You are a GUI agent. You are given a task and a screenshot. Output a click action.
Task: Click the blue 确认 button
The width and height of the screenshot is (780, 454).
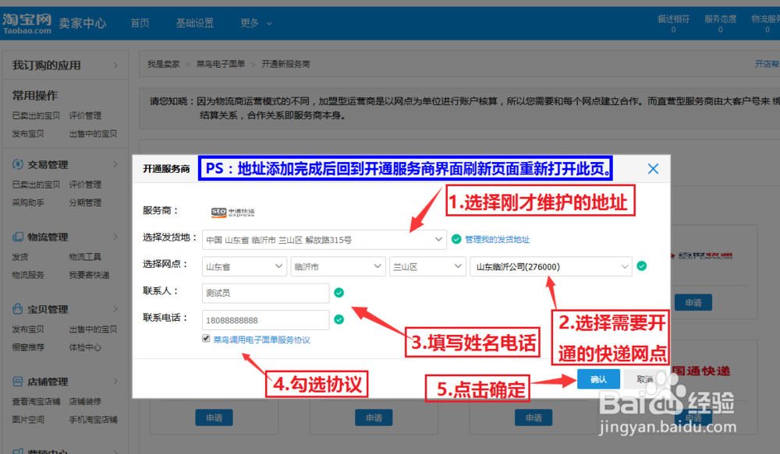click(x=598, y=379)
